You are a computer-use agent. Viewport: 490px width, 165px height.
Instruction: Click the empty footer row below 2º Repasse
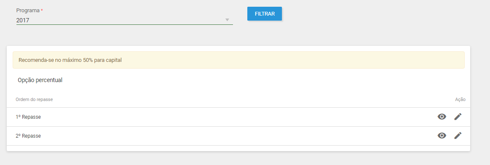pyautogui.click(x=238, y=149)
